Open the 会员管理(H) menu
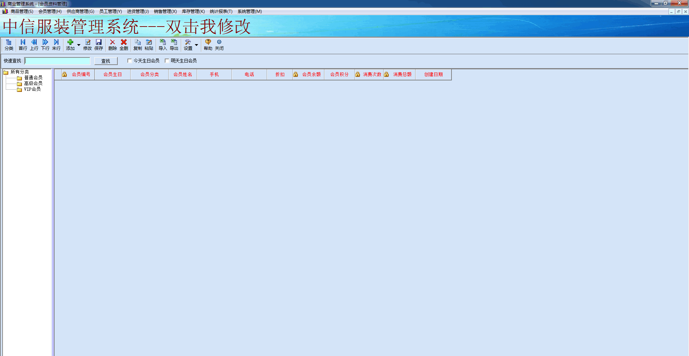 pos(50,11)
